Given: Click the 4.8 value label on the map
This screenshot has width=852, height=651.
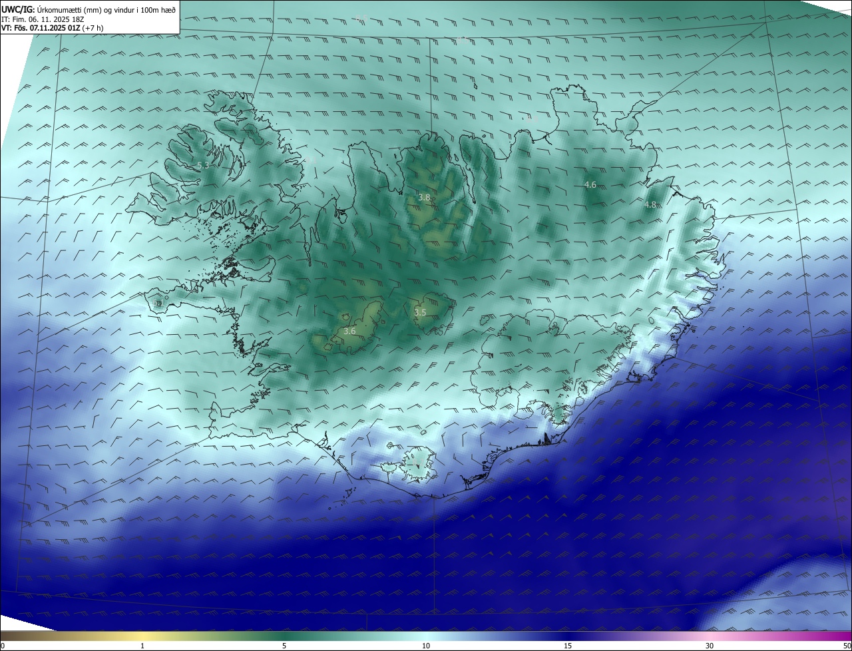Looking at the screenshot, I should click(650, 205).
